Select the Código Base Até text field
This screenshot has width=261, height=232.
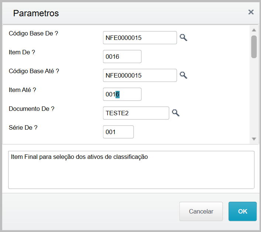[x=140, y=75]
